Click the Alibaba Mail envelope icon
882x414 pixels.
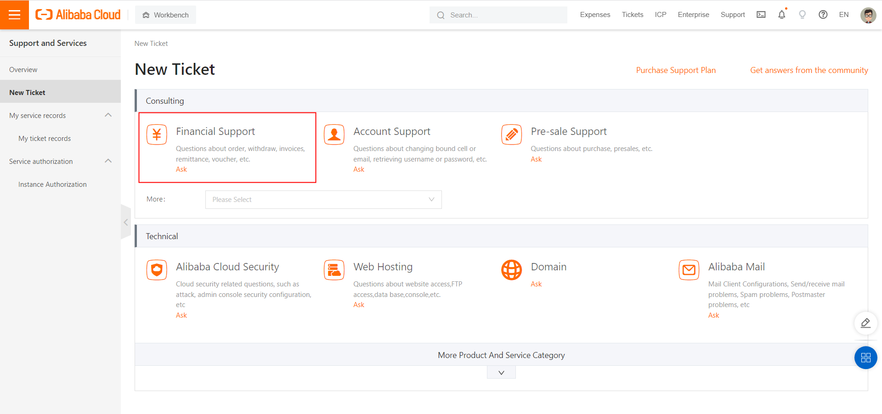(689, 270)
